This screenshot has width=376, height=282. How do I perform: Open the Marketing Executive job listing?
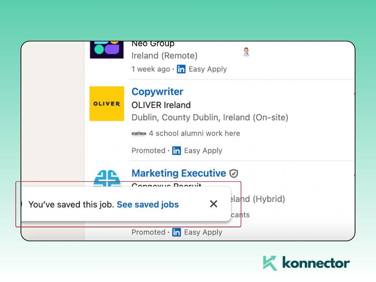pos(179,173)
